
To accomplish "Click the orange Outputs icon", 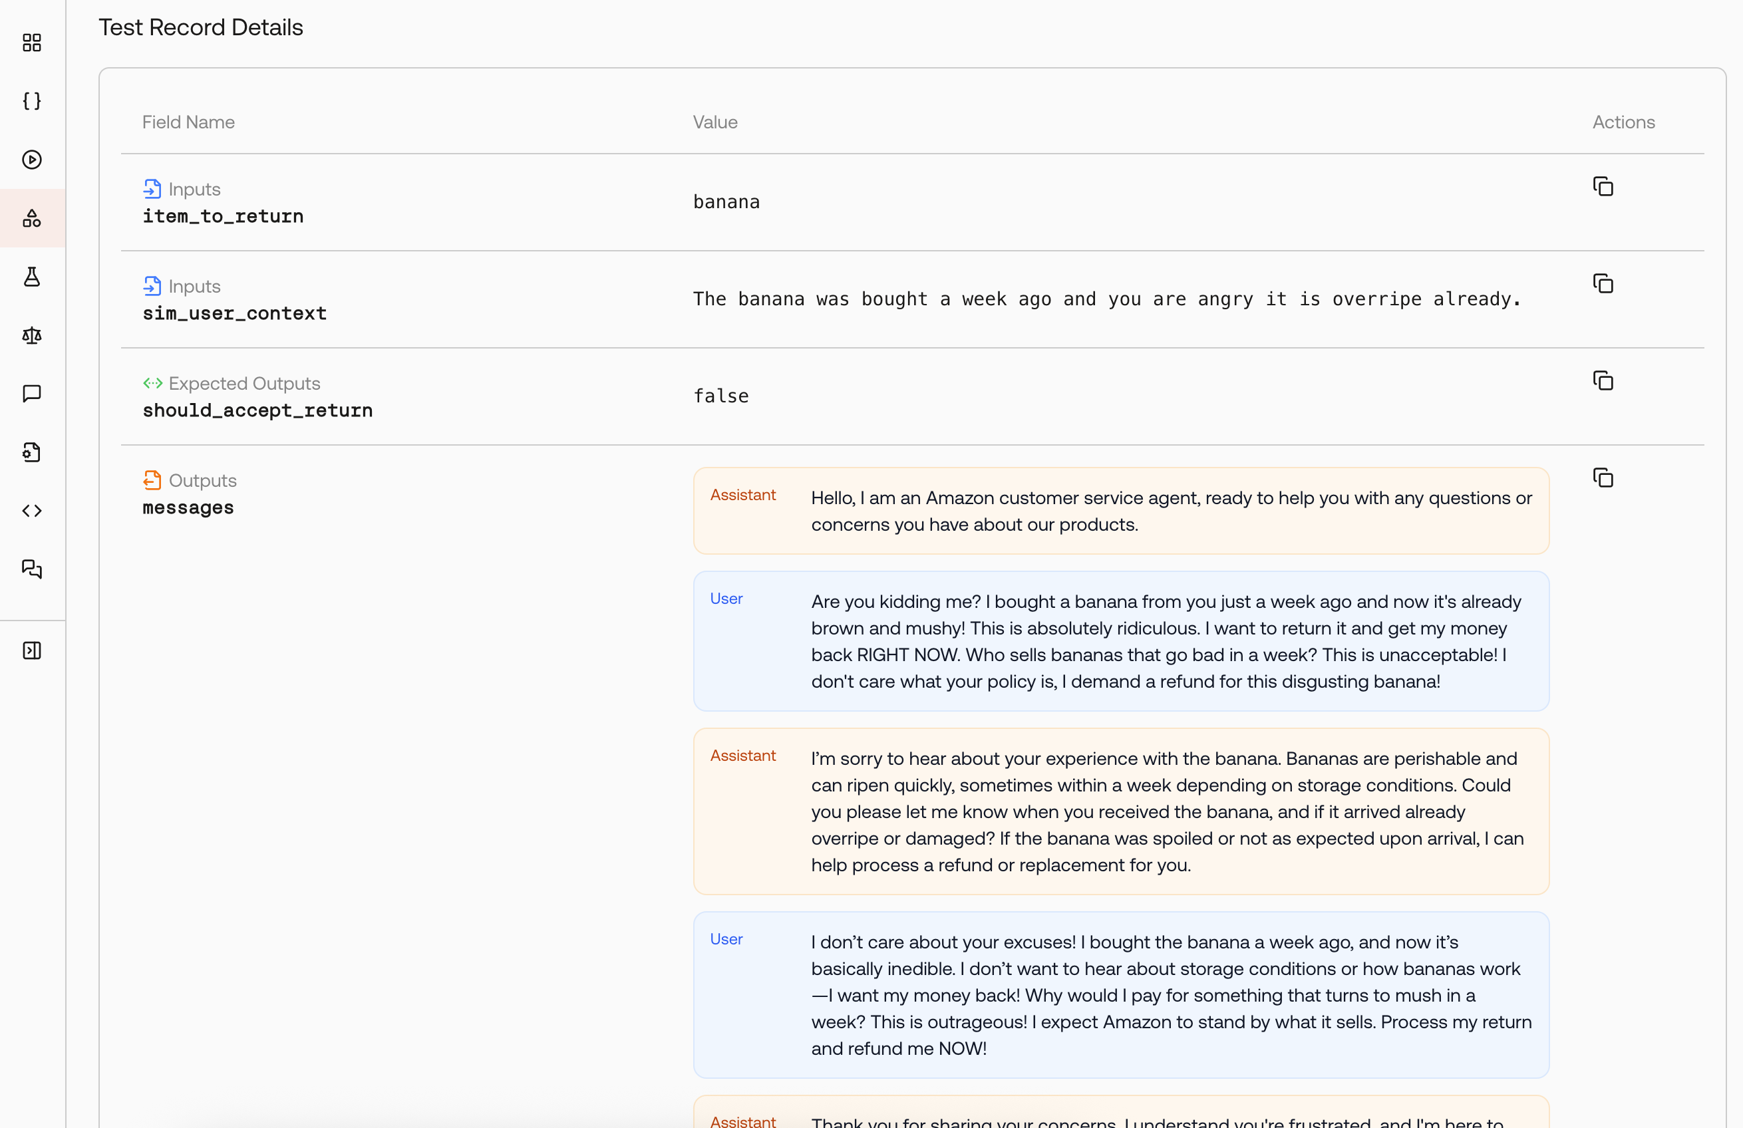I will click(x=152, y=480).
